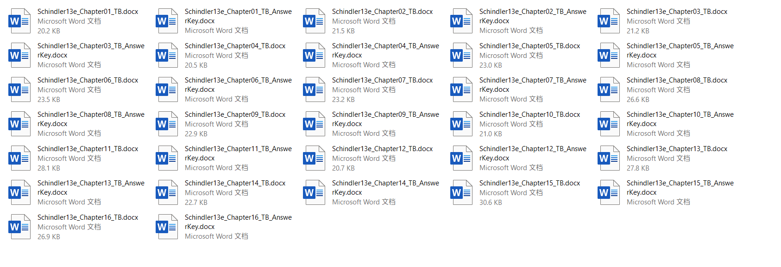Select the Word icon for Chapter05_TB.docx
The image size is (781, 267).
tap(461, 55)
